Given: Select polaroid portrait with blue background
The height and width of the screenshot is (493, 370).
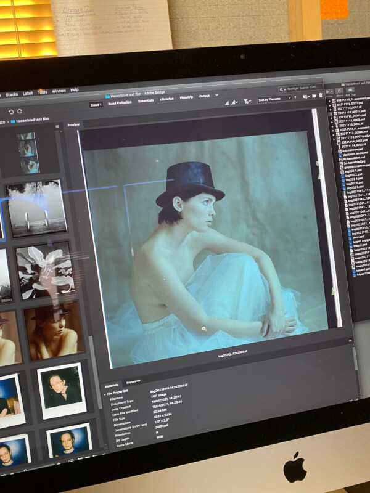Looking at the screenshot, I should 70,439.
